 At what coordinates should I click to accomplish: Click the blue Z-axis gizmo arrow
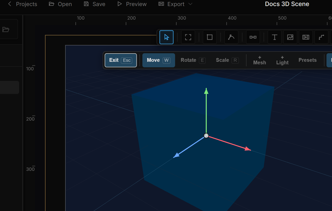(x=189, y=147)
